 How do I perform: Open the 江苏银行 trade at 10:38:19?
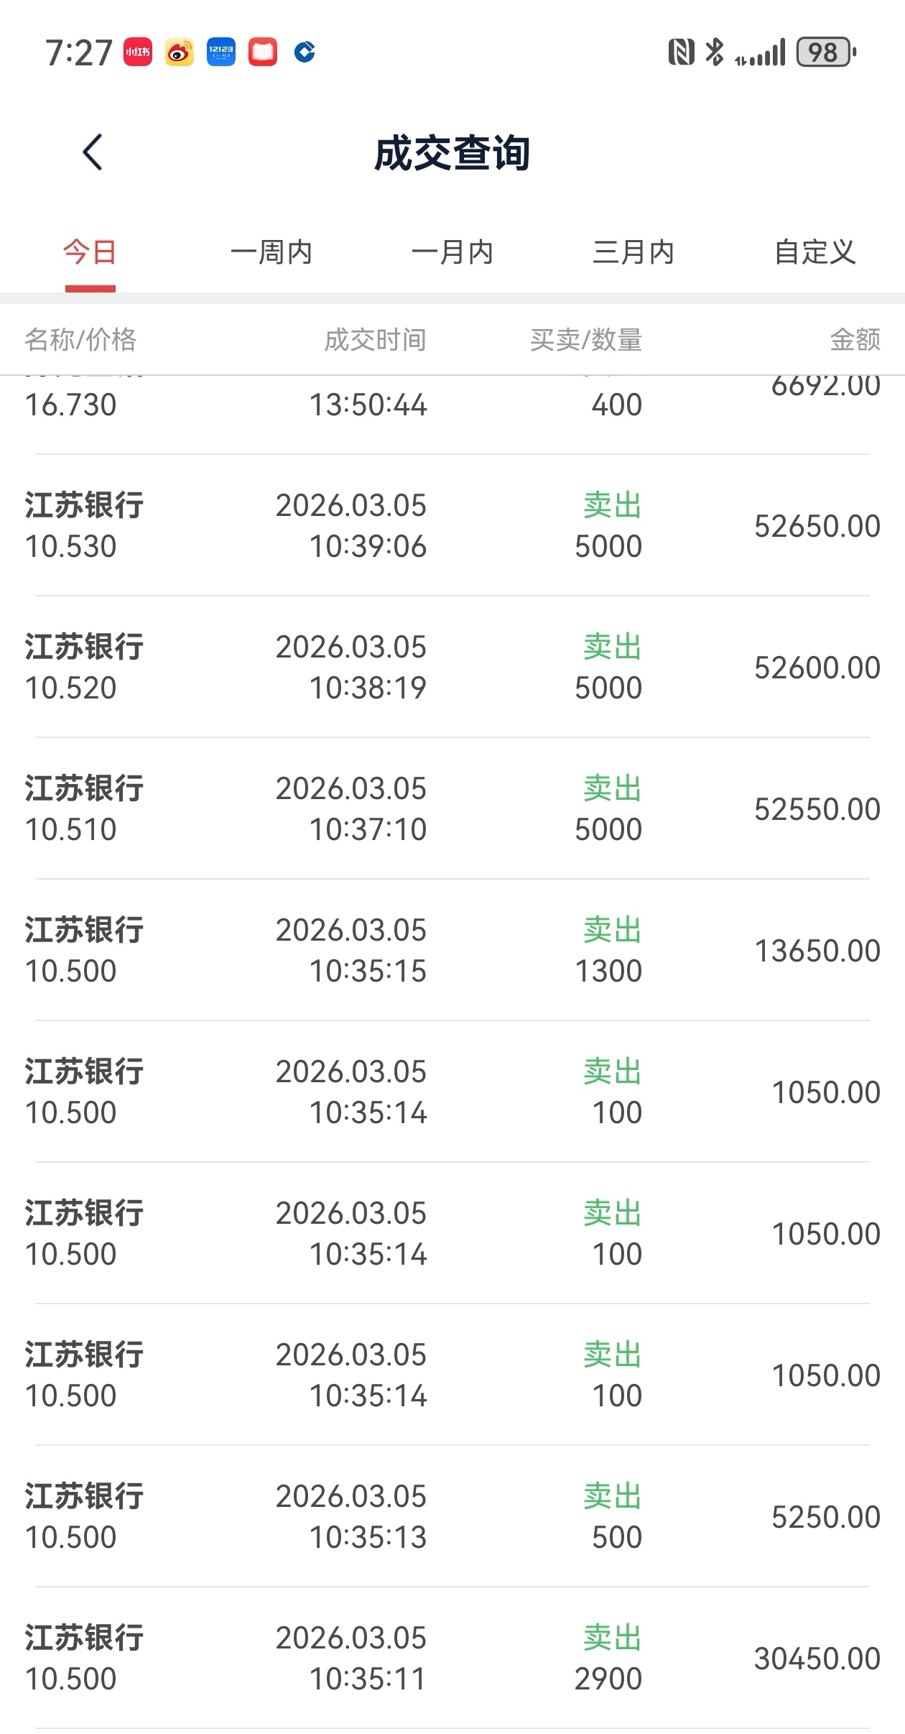click(x=452, y=667)
